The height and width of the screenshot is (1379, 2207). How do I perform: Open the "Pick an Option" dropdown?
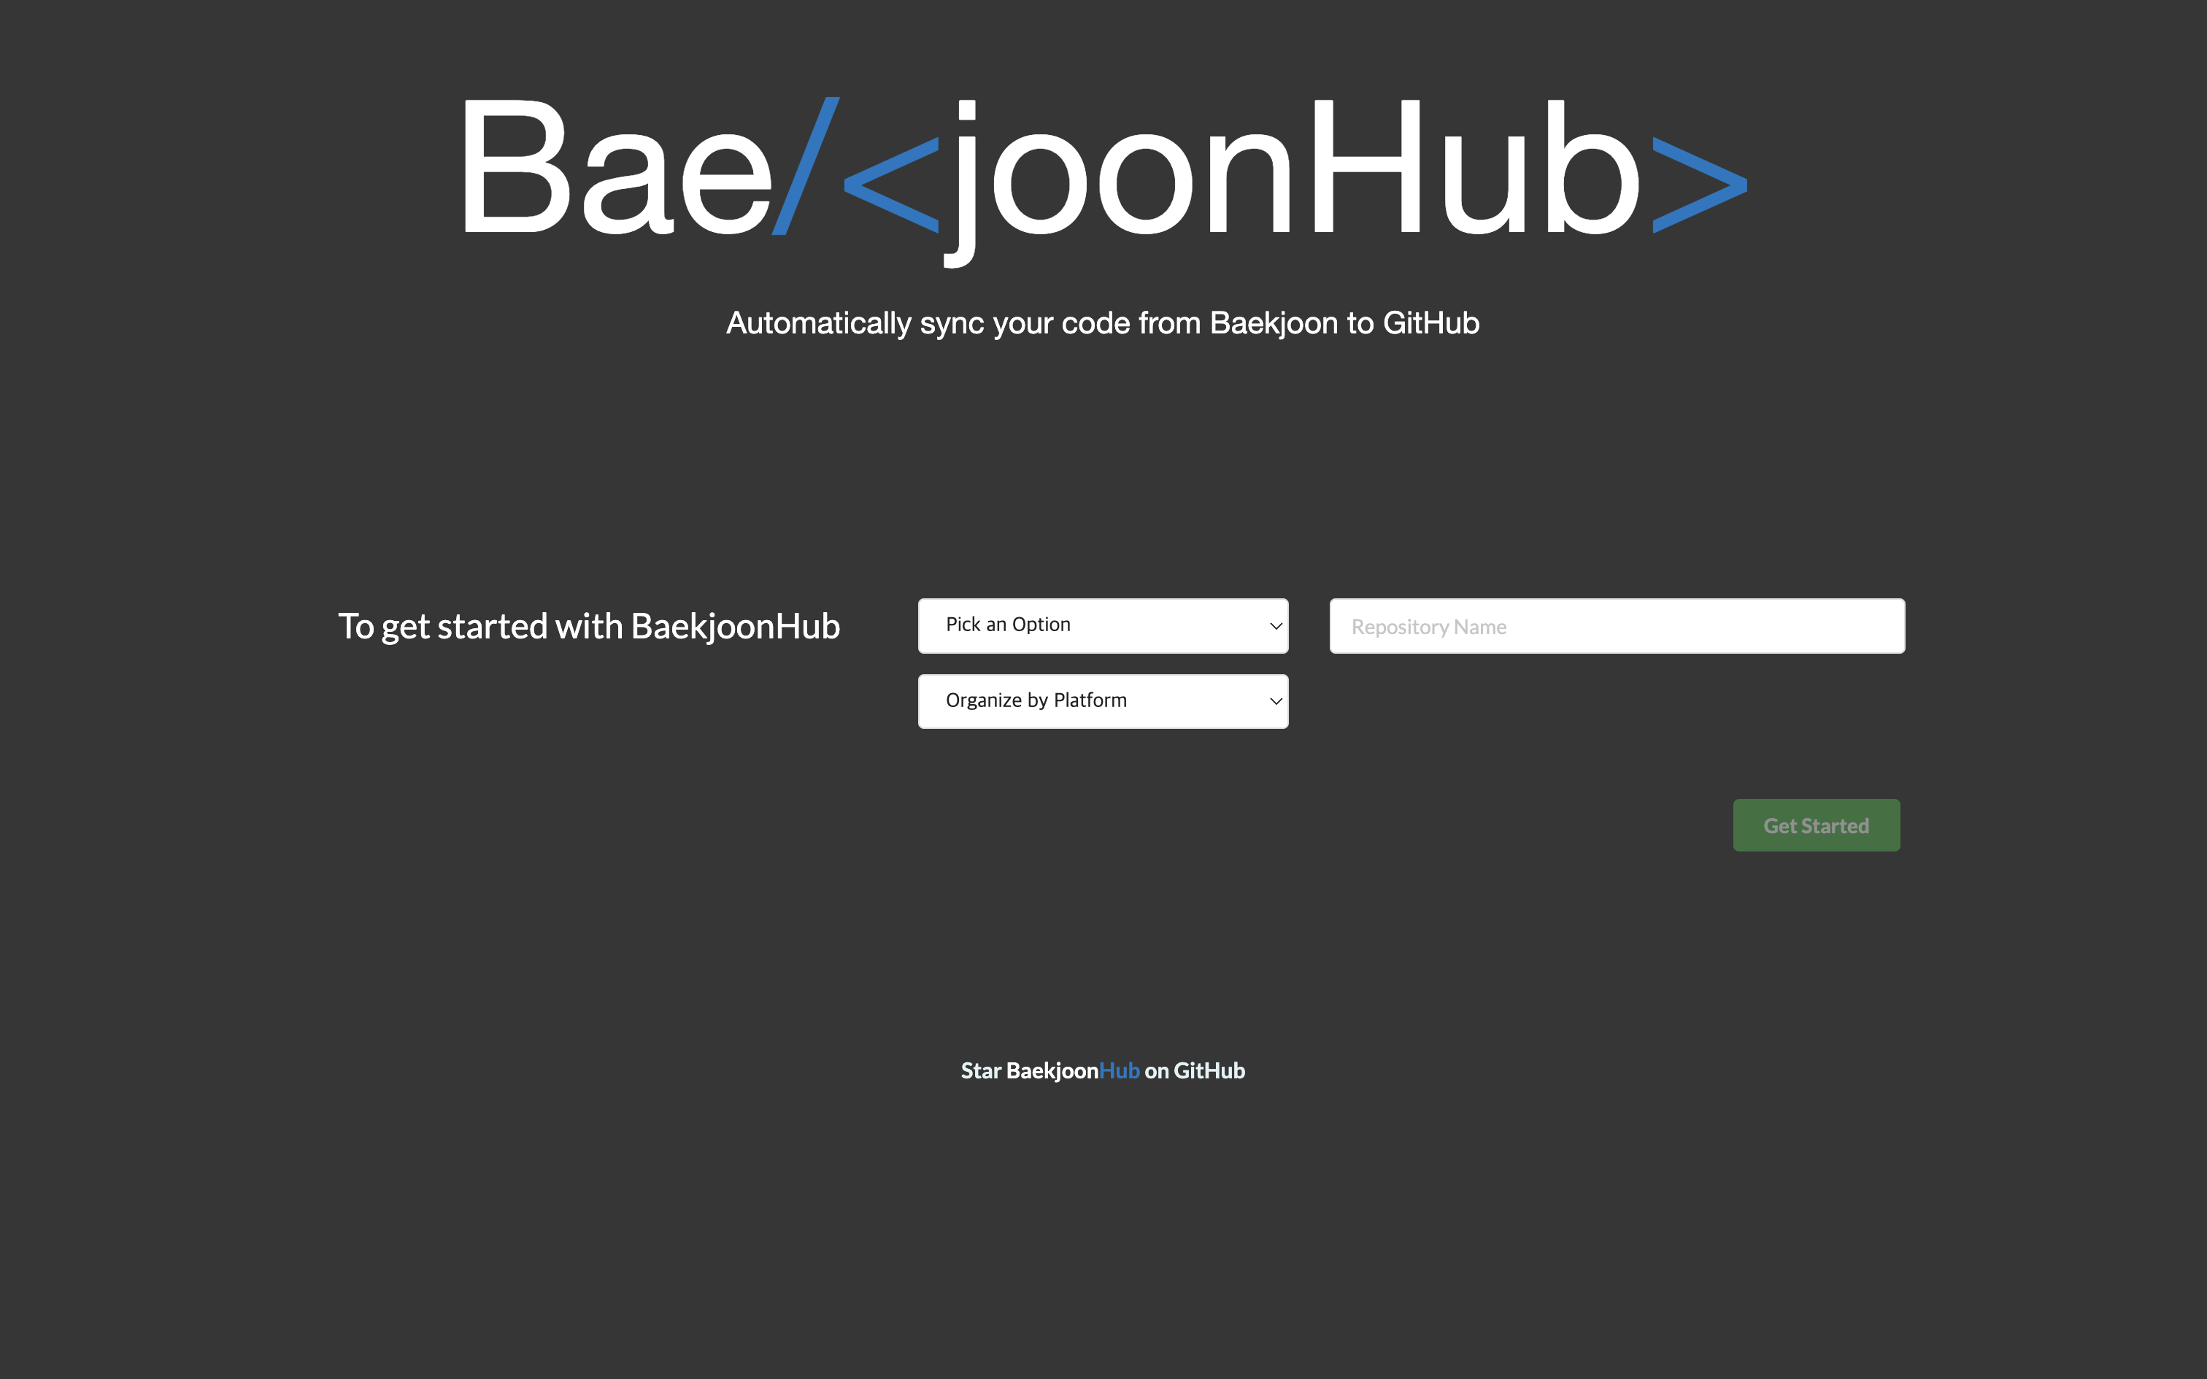1102,626
